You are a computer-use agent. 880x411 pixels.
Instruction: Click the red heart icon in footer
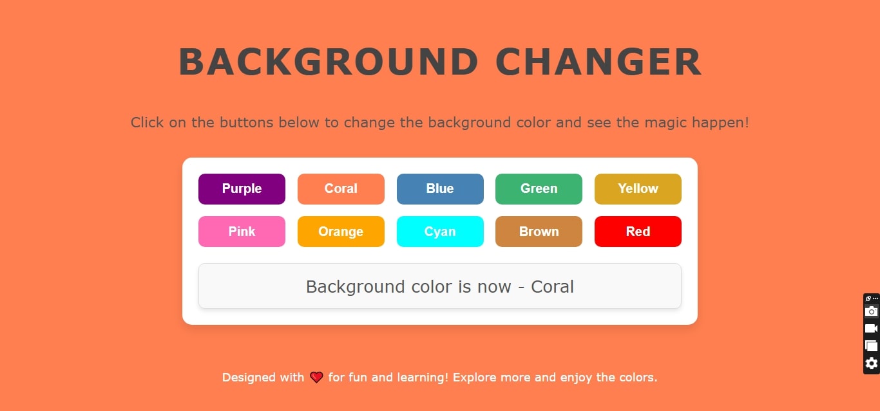(x=316, y=378)
